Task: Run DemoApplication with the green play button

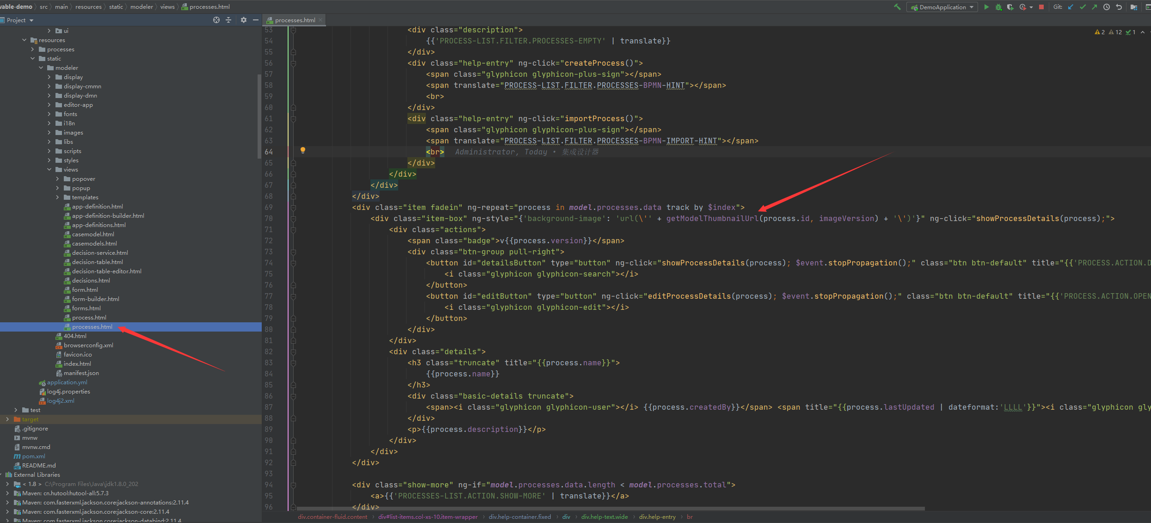Action: [986, 7]
